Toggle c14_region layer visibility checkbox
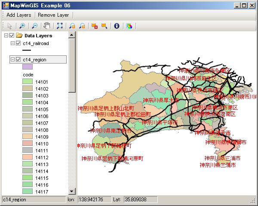The width and height of the screenshot is (258, 206). (18, 60)
